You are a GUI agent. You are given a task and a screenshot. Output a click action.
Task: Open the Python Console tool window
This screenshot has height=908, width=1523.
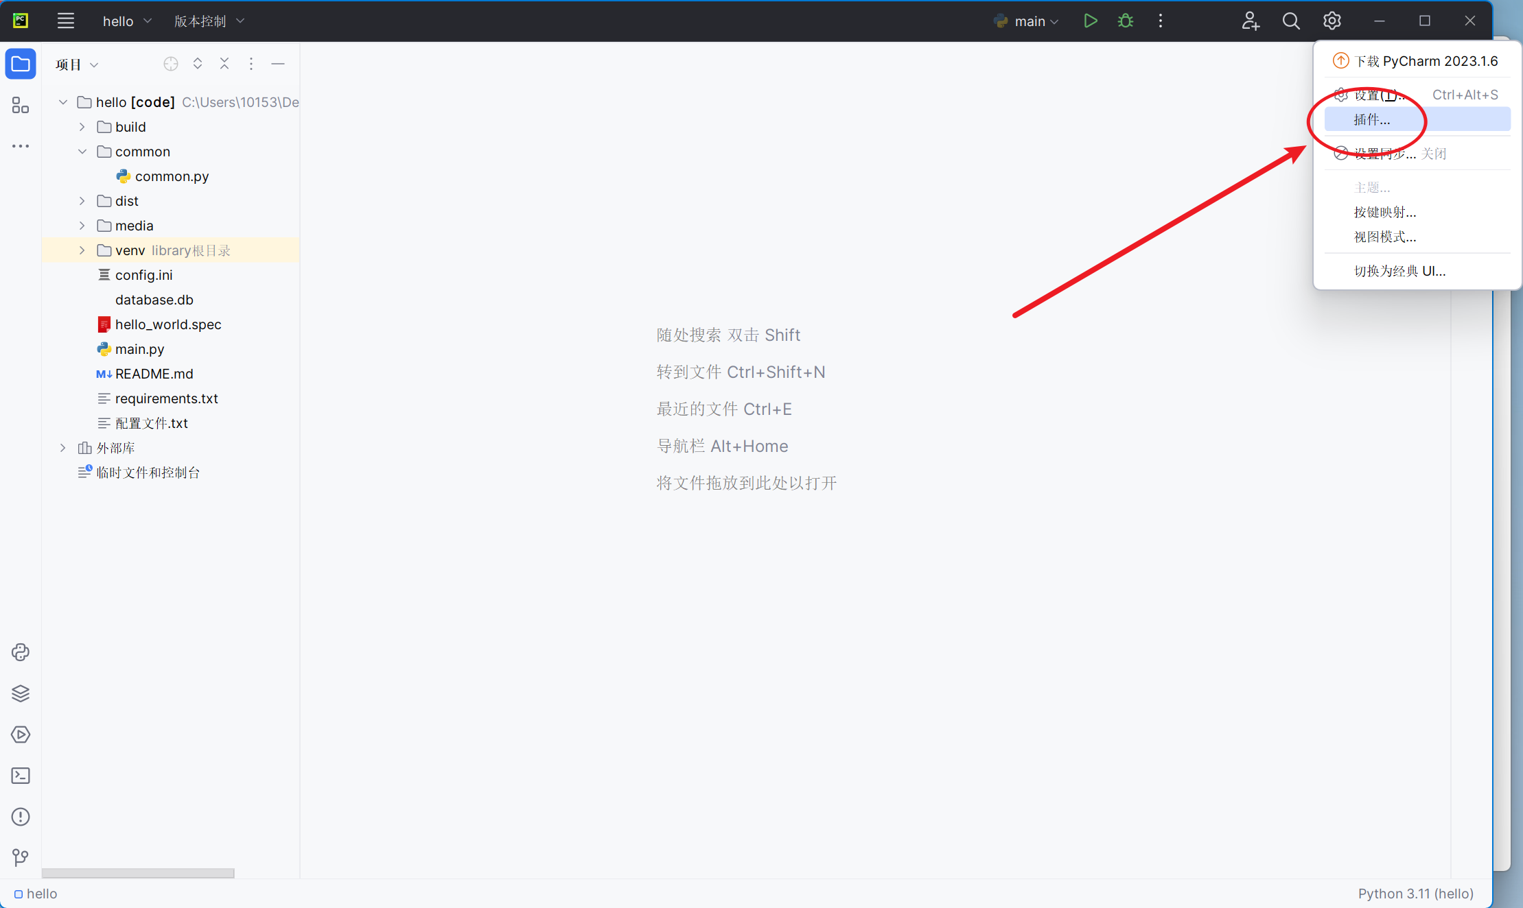point(21,652)
